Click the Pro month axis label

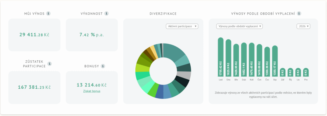coord(306,79)
